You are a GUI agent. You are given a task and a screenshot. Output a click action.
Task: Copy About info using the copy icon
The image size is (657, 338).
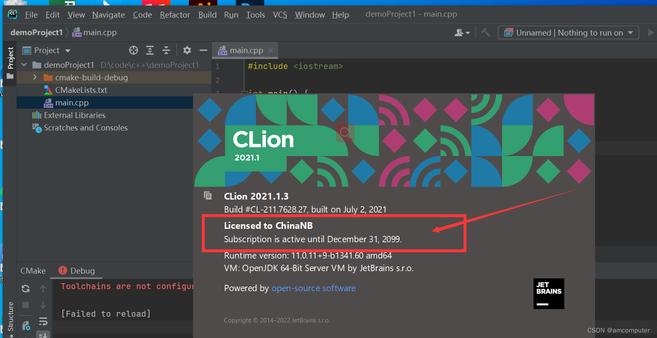click(208, 195)
